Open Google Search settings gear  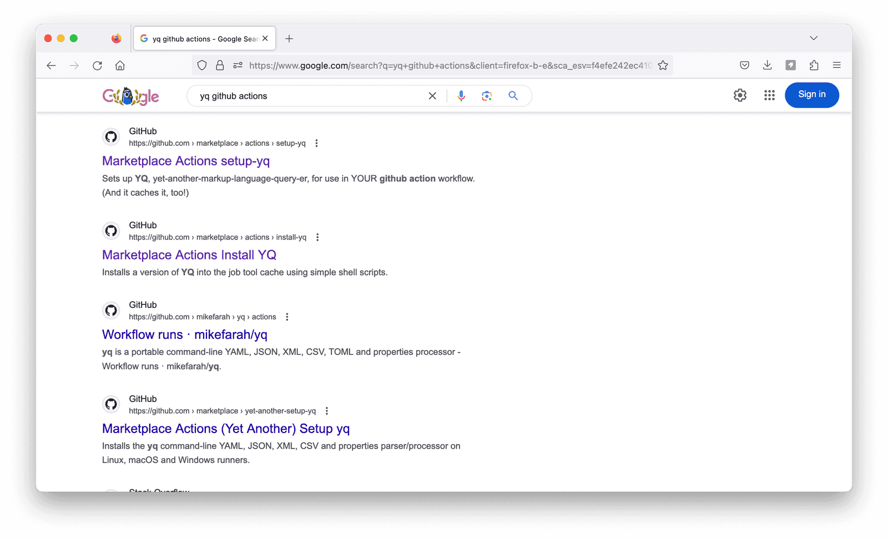pos(740,95)
